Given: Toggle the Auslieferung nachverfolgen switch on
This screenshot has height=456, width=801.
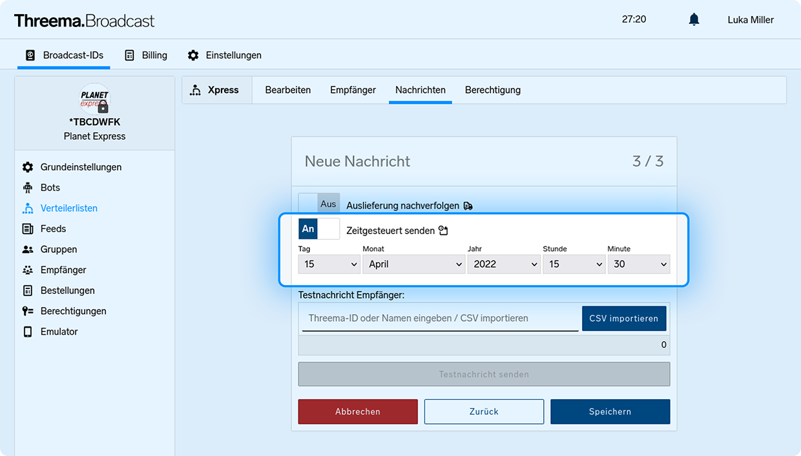Looking at the screenshot, I should 318,204.
